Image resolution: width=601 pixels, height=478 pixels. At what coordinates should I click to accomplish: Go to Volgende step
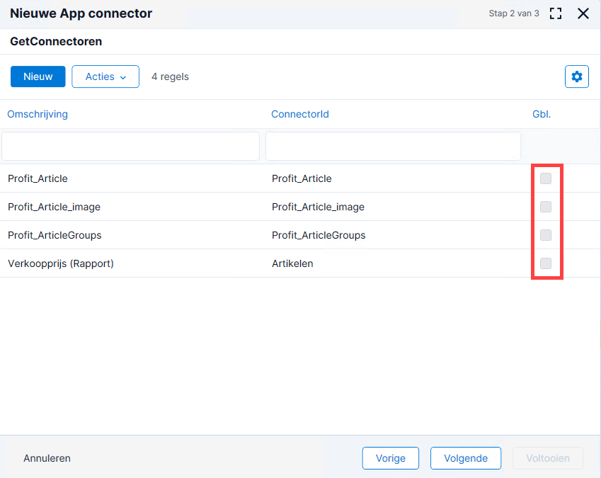click(466, 458)
